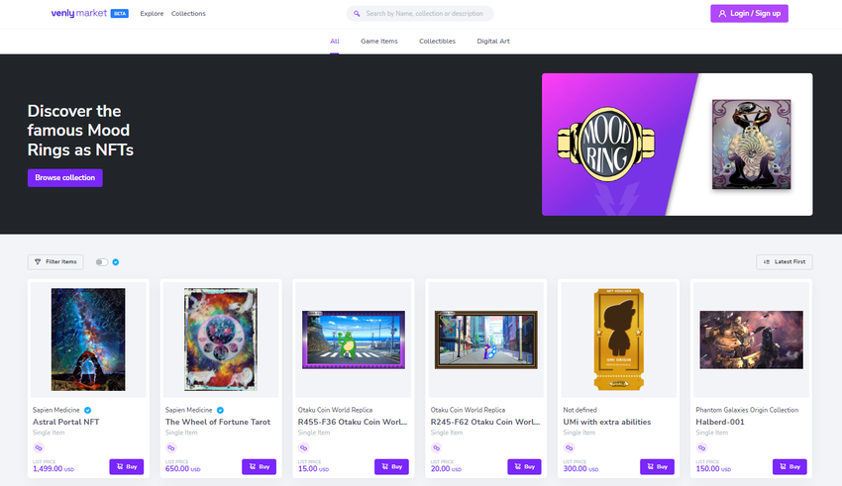
Task: Open the Wheel of Fortune Tarot thumbnail
Action: (221, 340)
